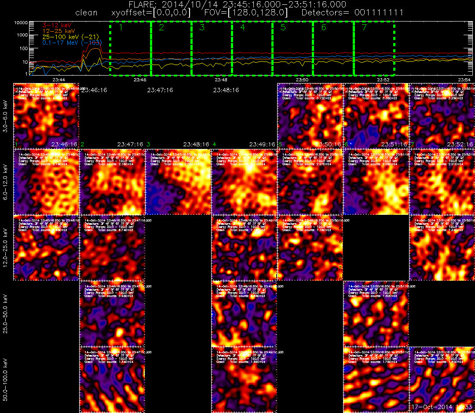
Task: Click the blue 0.1-17 MeV legend entry
Action: click(72, 43)
